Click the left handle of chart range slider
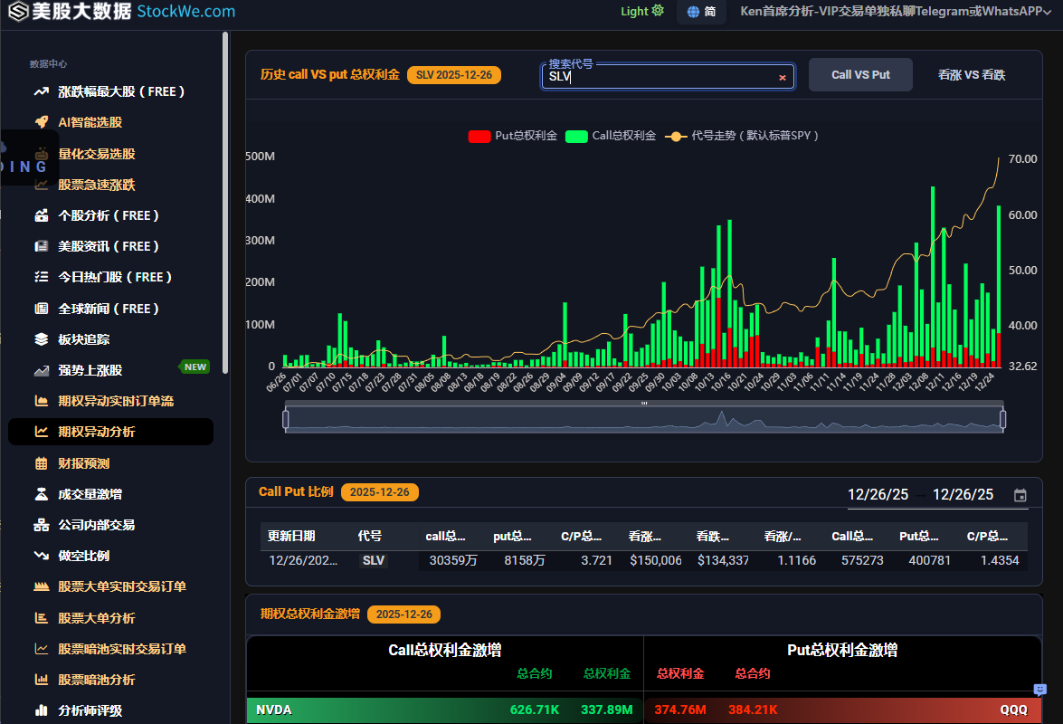The height and width of the screenshot is (724, 1063). 285,420
